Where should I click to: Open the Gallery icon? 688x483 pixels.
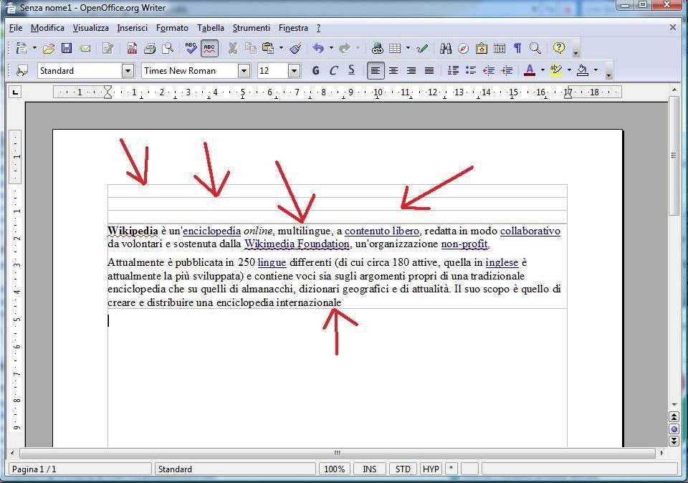point(482,49)
